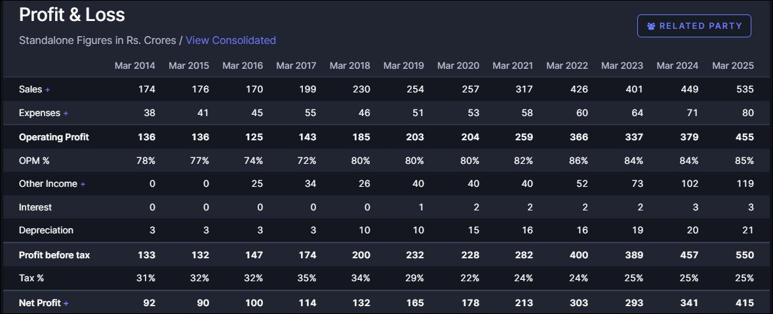This screenshot has width=773, height=314.
Task: Click the Mar 2025 Sales value 535
Action: [x=745, y=90]
